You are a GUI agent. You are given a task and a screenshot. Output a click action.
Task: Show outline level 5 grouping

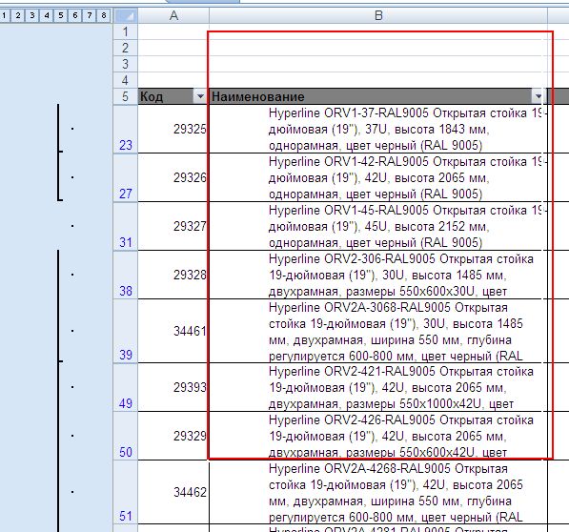tap(61, 15)
